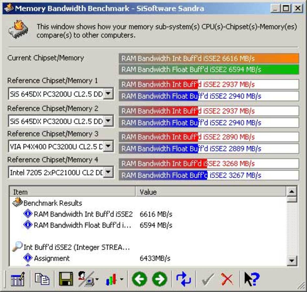Click the 6594 MB/s value cell
The image size is (307, 292).
click(156, 225)
